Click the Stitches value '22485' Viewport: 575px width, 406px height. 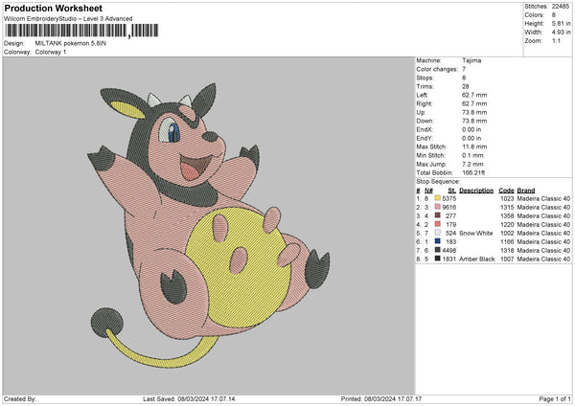pyautogui.click(x=561, y=7)
